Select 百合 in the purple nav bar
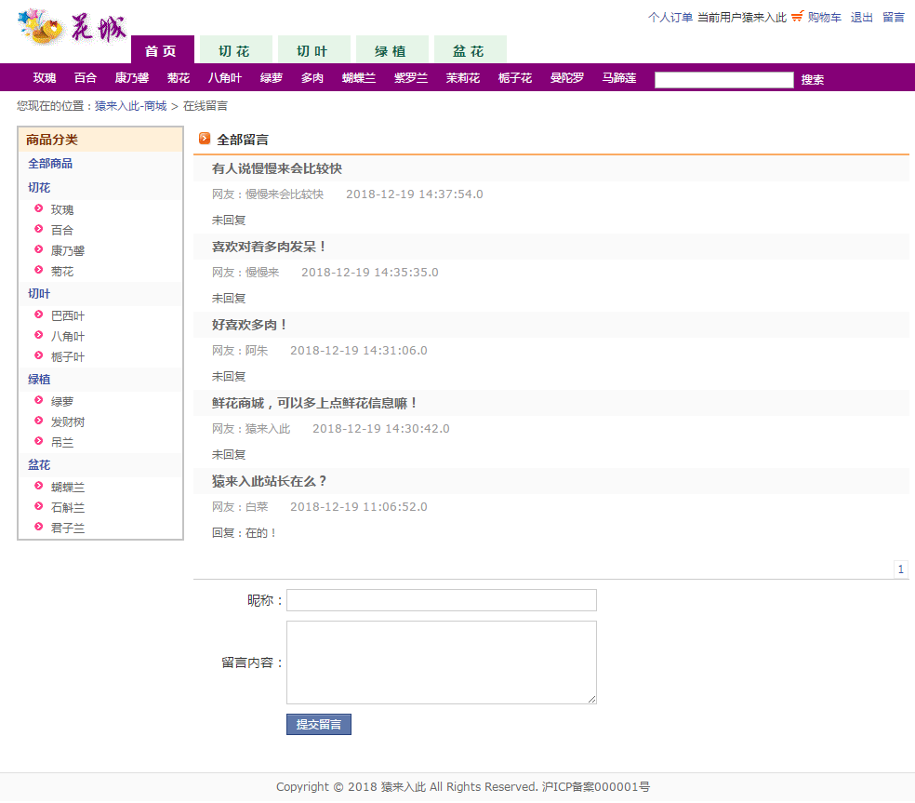This screenshot has width=915, height=803. [86, 77]
